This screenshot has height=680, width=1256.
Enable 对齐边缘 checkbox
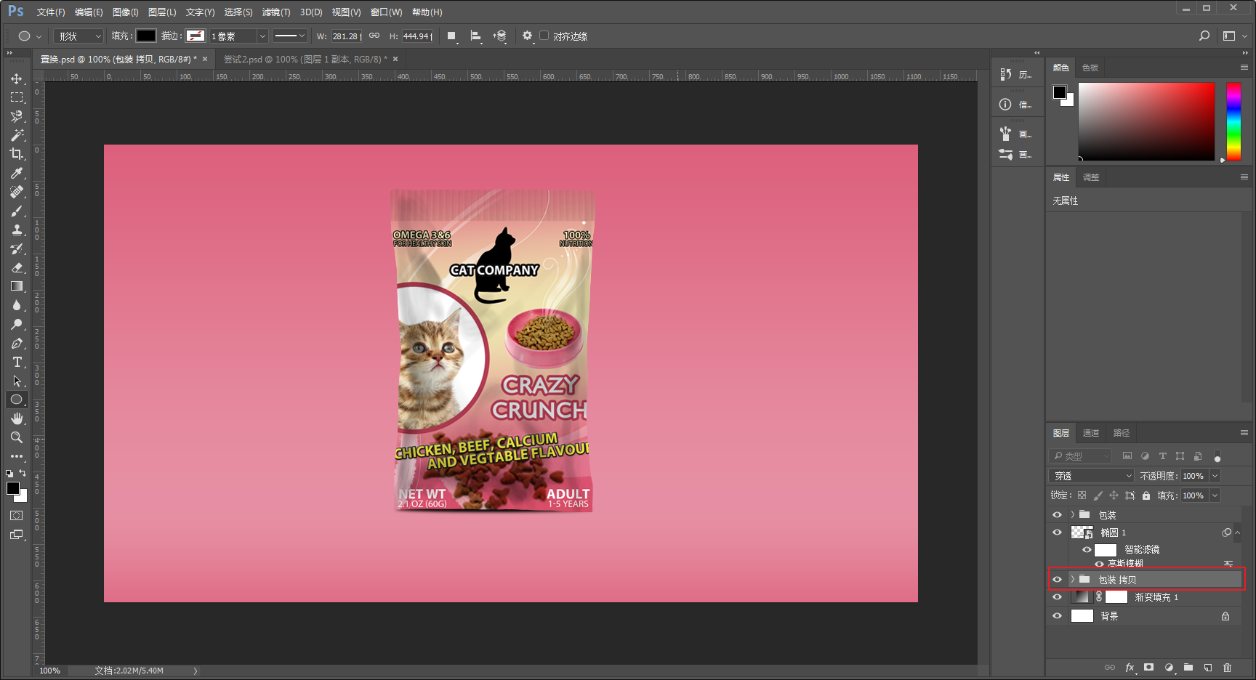[544, 36]
